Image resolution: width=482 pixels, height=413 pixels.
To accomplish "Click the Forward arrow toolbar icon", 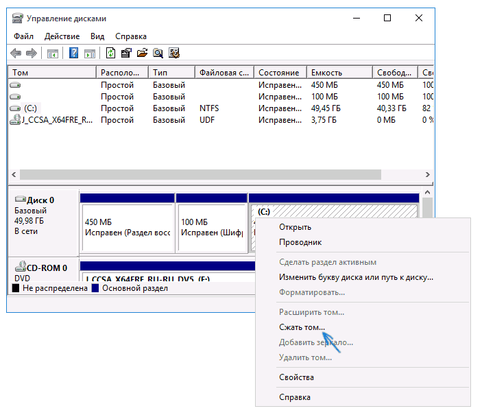I will coord(32,54).
